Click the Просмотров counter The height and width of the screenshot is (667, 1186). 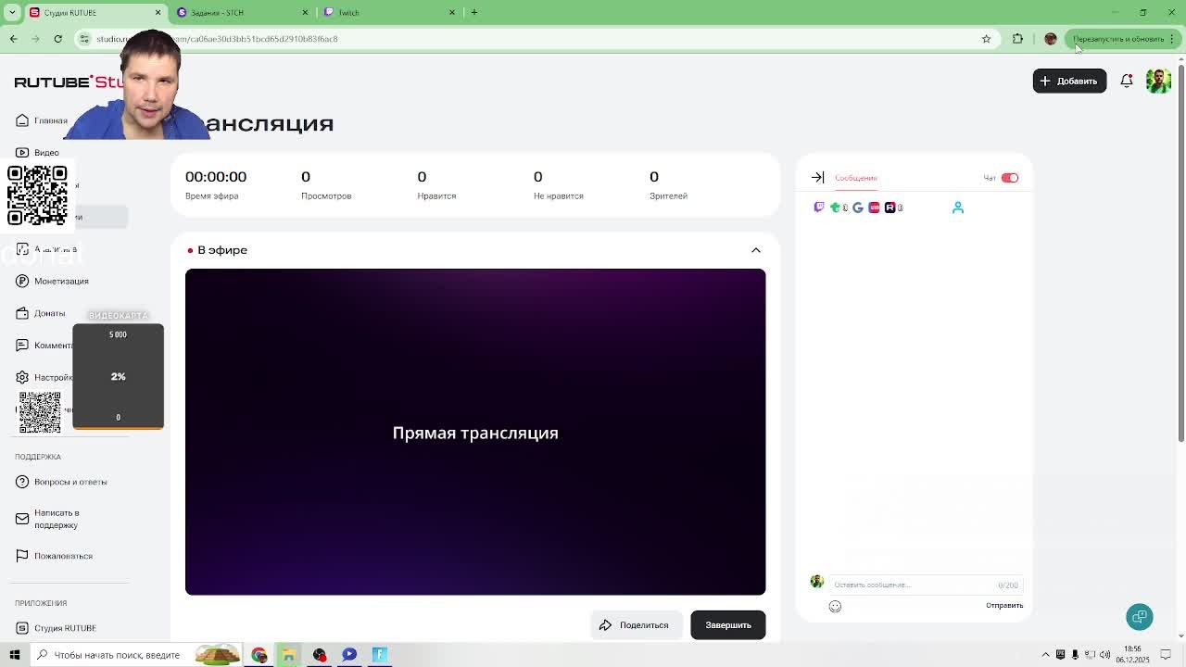point(326,185)
